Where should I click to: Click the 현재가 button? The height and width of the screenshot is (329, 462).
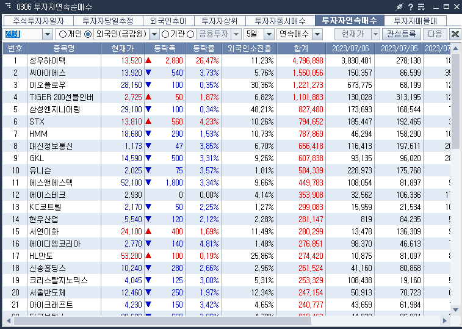pyautogui.click(x=353, y=34)
